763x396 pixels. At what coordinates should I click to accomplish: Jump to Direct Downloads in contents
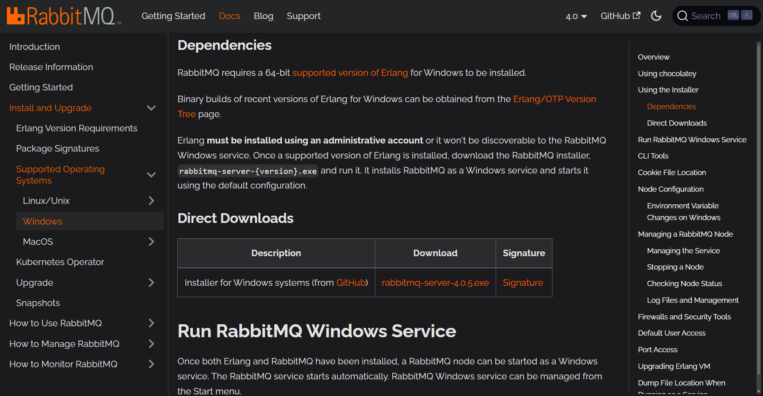[x=677, y=123]
